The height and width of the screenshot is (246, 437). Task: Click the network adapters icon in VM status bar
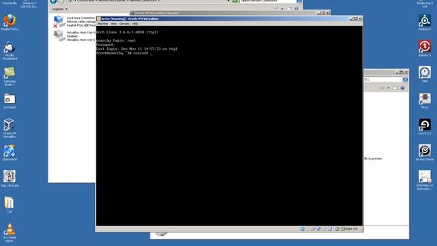click(x=319, y=229)
